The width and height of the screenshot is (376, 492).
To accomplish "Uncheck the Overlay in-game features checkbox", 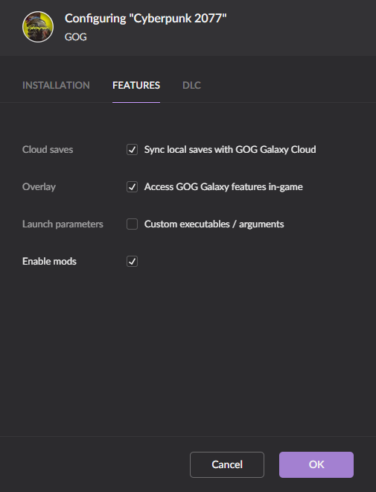I will (132, 187).
